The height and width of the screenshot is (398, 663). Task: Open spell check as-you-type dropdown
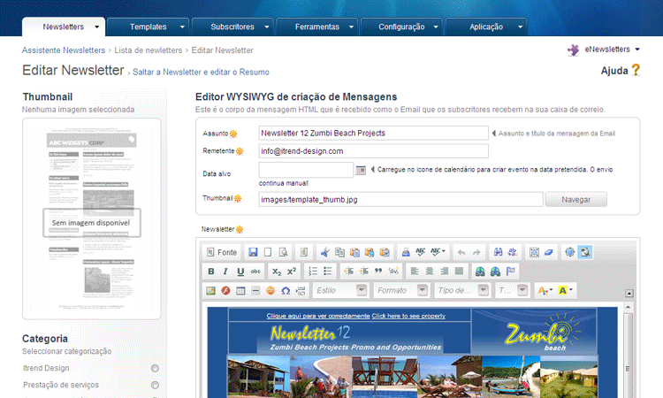438,252
